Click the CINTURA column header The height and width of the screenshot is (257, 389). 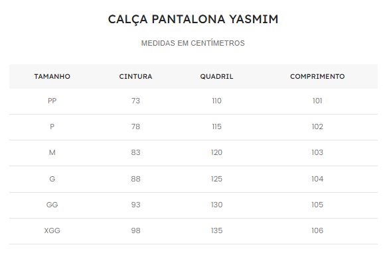pyautogui.click(x=135, y=77)
